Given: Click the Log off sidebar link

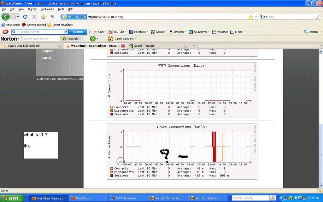Looking at the screenshot, I should [46, 58].
